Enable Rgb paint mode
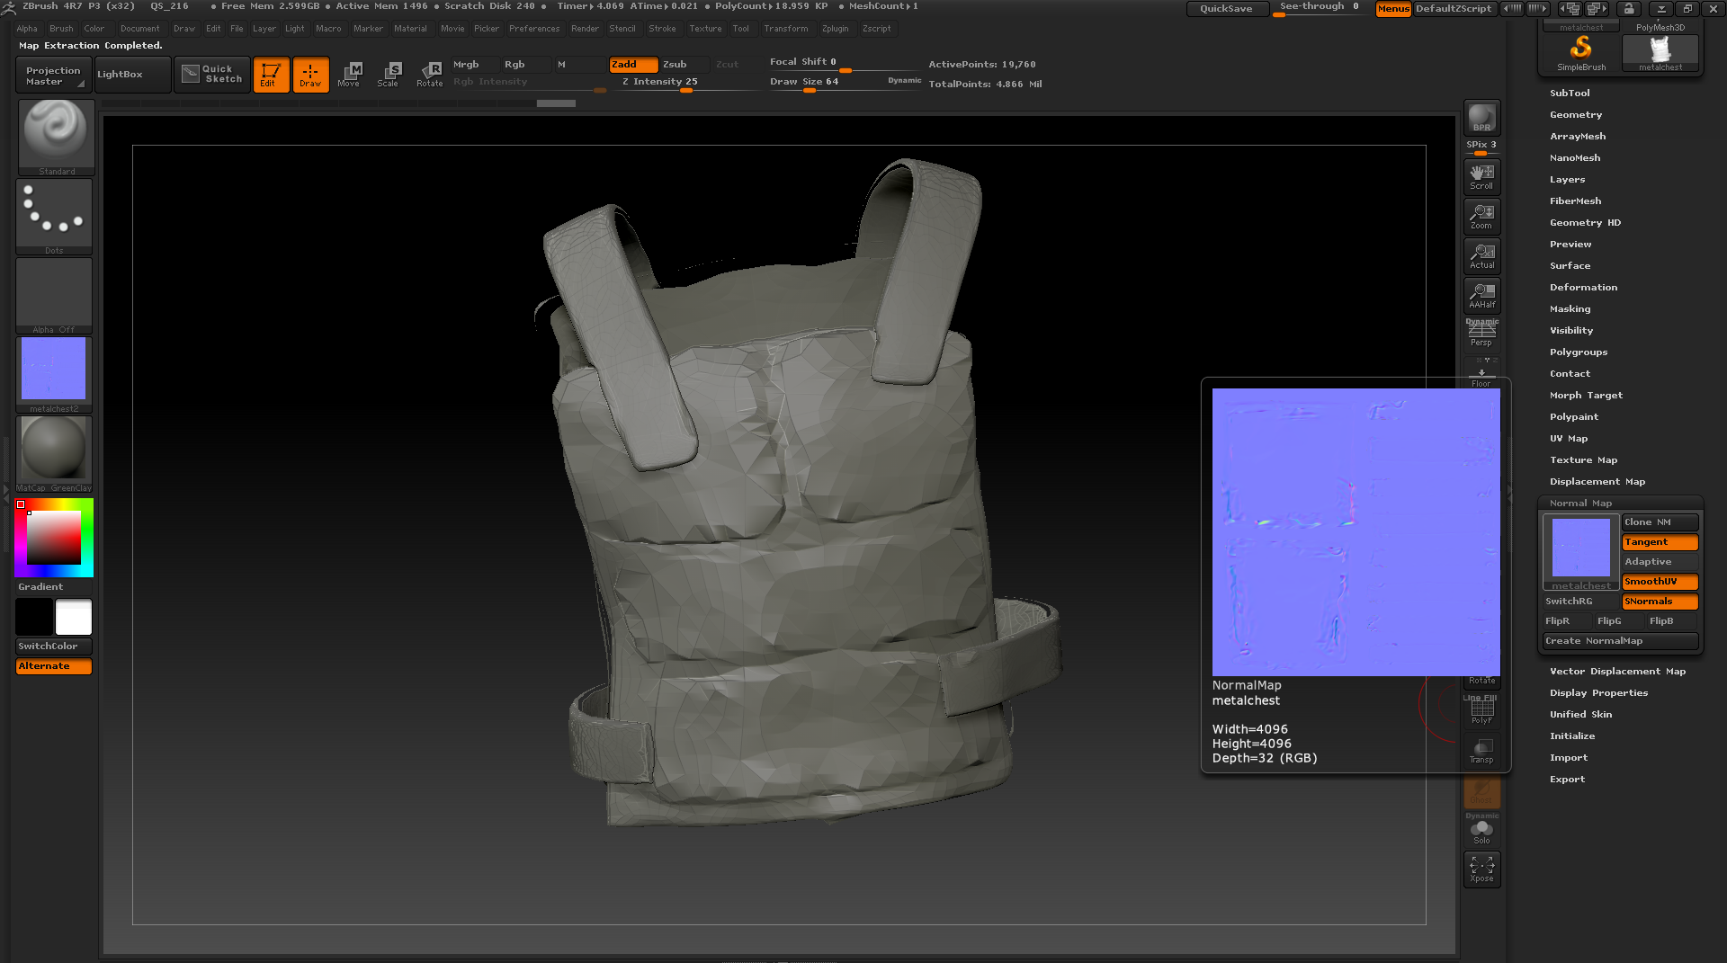 pos(527,65)
